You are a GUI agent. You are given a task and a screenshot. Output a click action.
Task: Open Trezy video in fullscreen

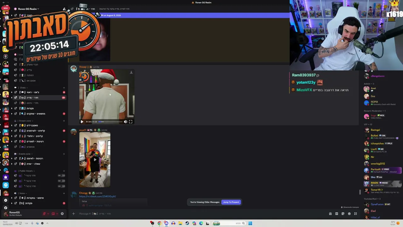tap(131, 122)
